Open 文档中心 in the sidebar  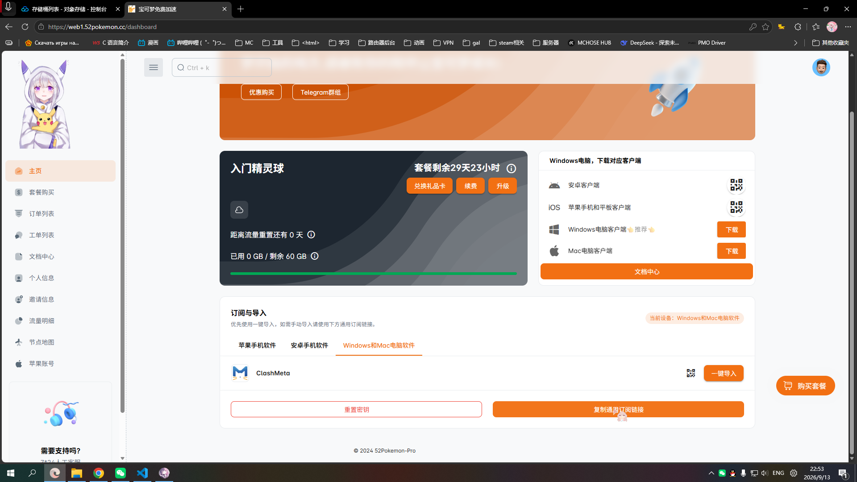click(60, 257)
